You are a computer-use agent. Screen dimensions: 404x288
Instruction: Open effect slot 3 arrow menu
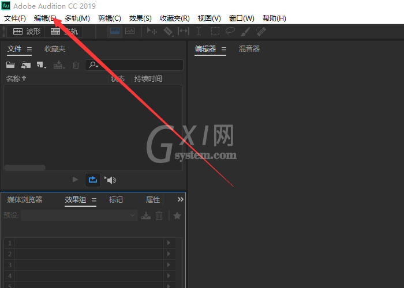169,265
